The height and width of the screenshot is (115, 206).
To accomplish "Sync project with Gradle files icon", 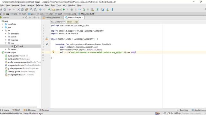I will [x=98, y=10].
